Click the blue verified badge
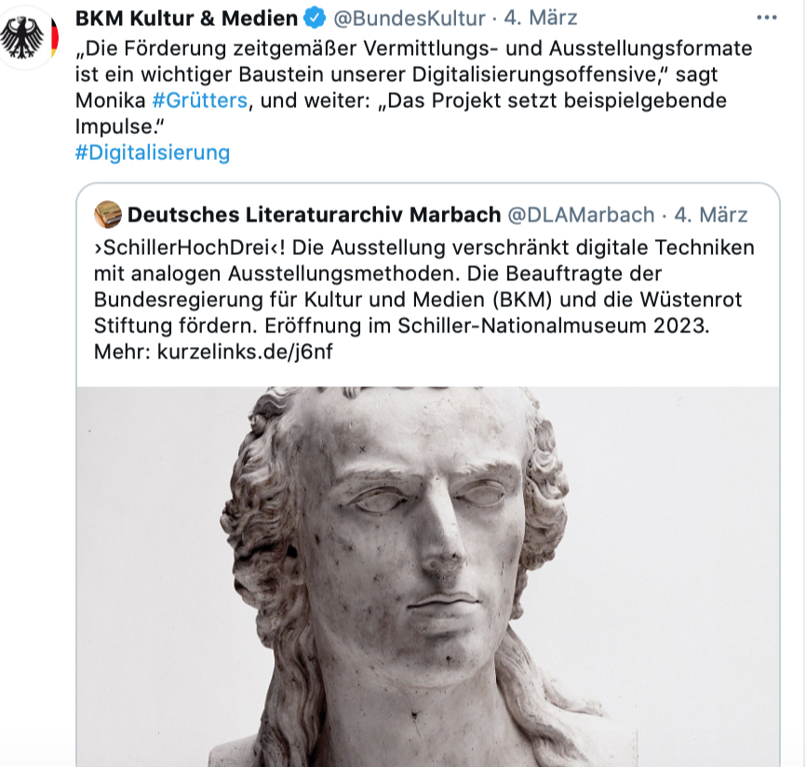The height and width of the screenshot is (767, 806). pyautogui.click(x=315, y=18)
